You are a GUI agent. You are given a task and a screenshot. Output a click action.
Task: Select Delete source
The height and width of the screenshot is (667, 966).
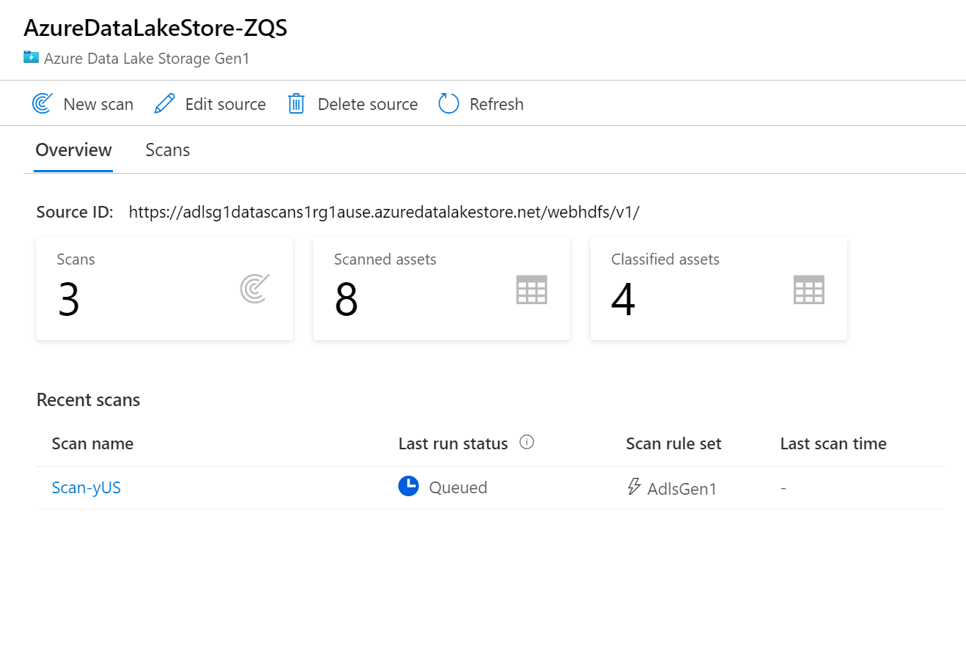(353, 104)
